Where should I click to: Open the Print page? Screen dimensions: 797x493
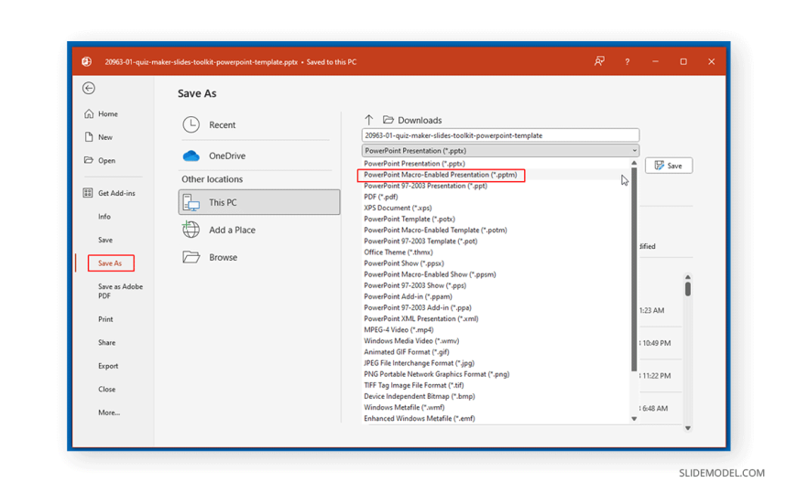105,319
